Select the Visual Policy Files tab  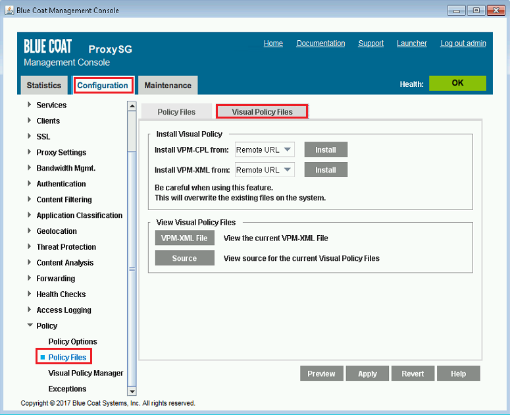[262, 111]
